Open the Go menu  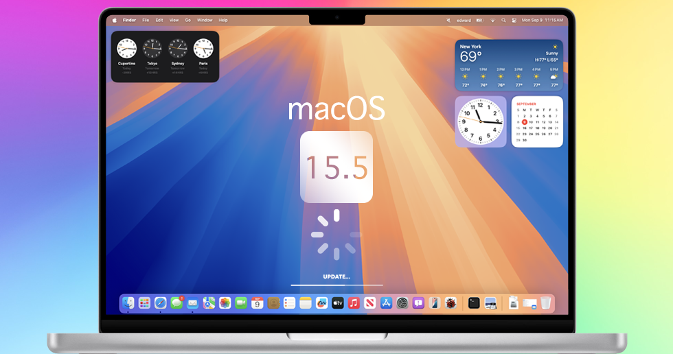(x=187, y=20)
